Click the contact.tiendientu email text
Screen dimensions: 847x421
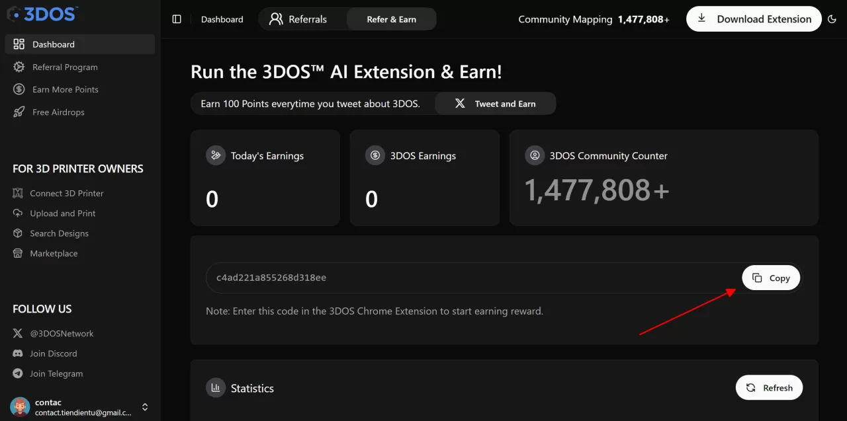pos(83,412)
